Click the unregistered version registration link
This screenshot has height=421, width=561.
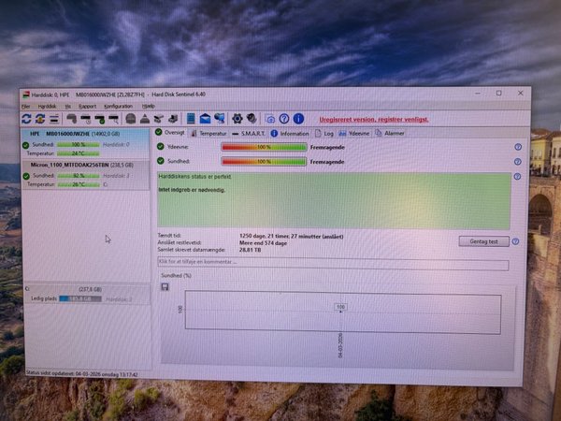pyautogui.click(x=373, y=120)
